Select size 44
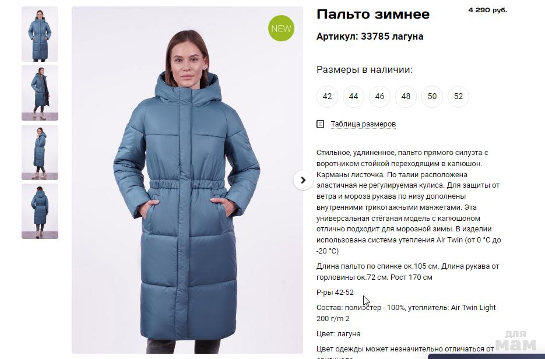 pyautogui.click(x=353, y=96)
